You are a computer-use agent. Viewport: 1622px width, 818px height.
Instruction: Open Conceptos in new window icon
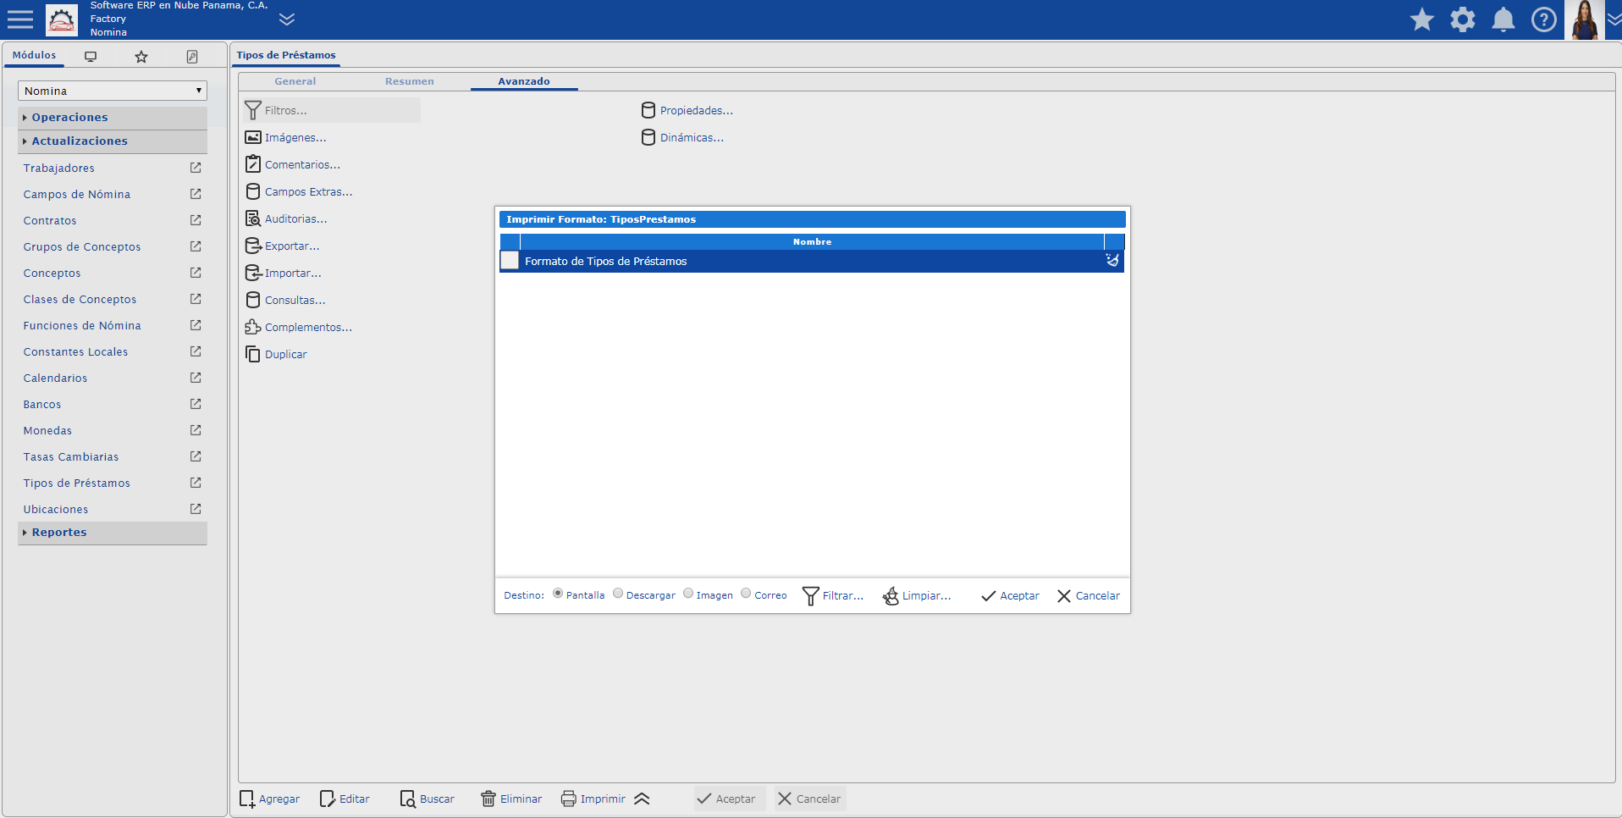(x=196, y=273)
